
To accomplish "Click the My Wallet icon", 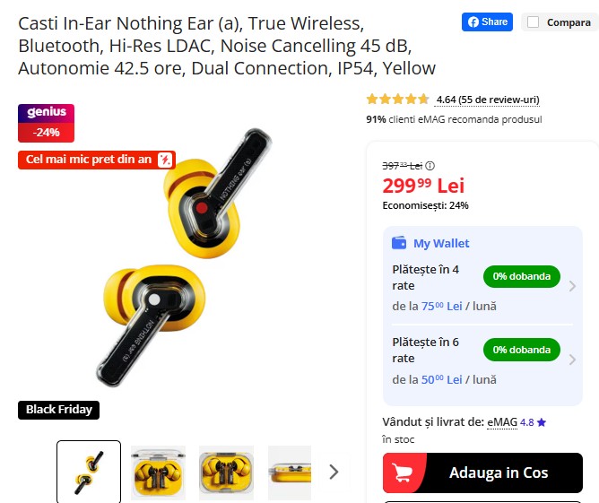I will (399, 243).
